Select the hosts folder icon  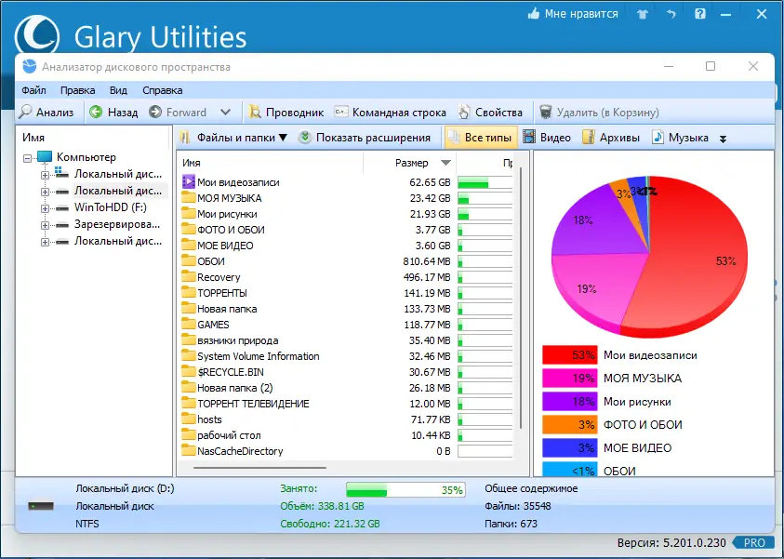pyautogui.click(x=189, y=419)
